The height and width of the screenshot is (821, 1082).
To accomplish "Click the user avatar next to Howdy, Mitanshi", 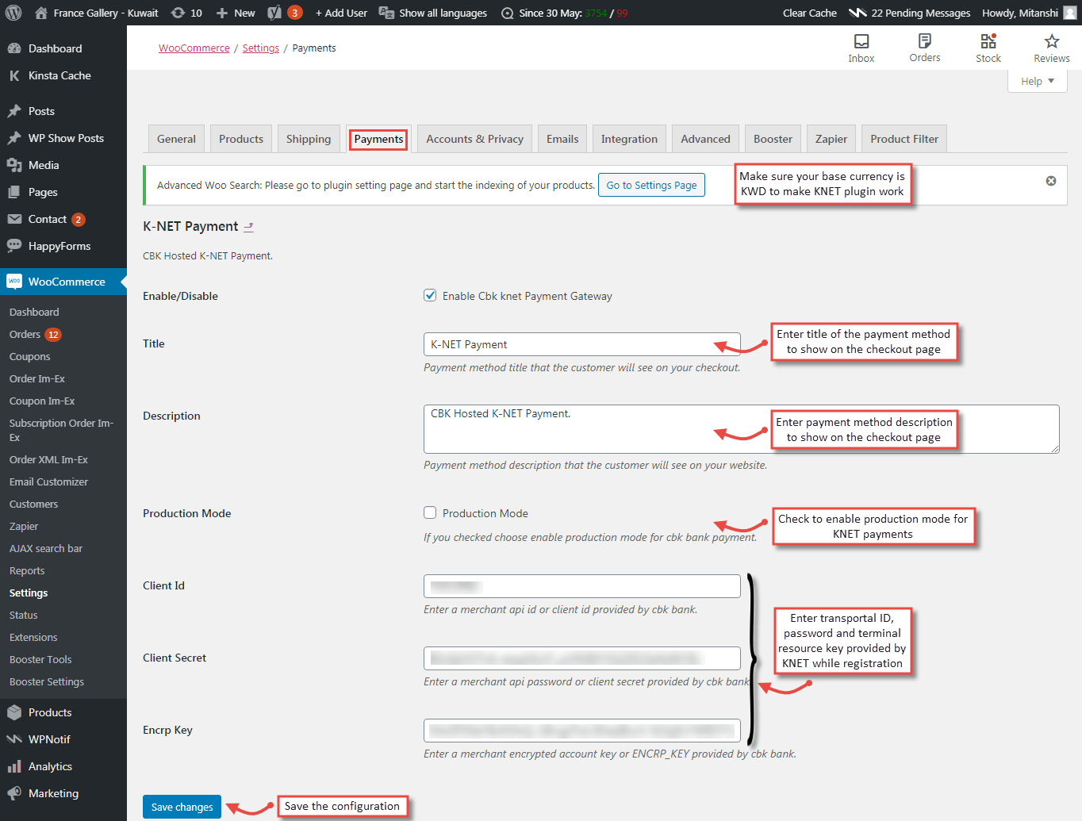I will pyautogui.click(x=1070, y=13).
